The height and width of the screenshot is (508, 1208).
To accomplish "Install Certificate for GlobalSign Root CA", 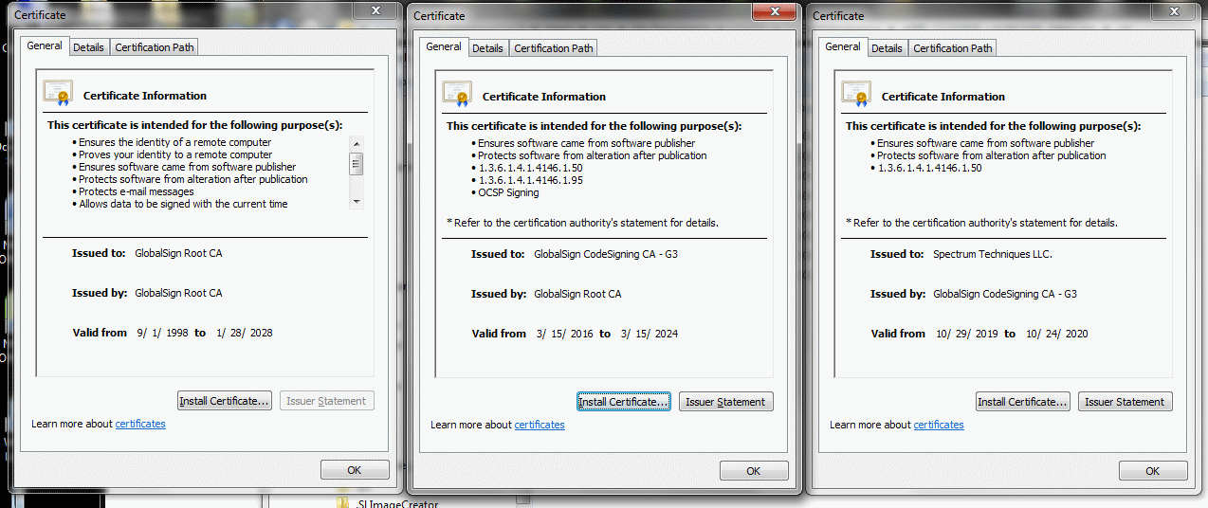I will coord(225,401).
